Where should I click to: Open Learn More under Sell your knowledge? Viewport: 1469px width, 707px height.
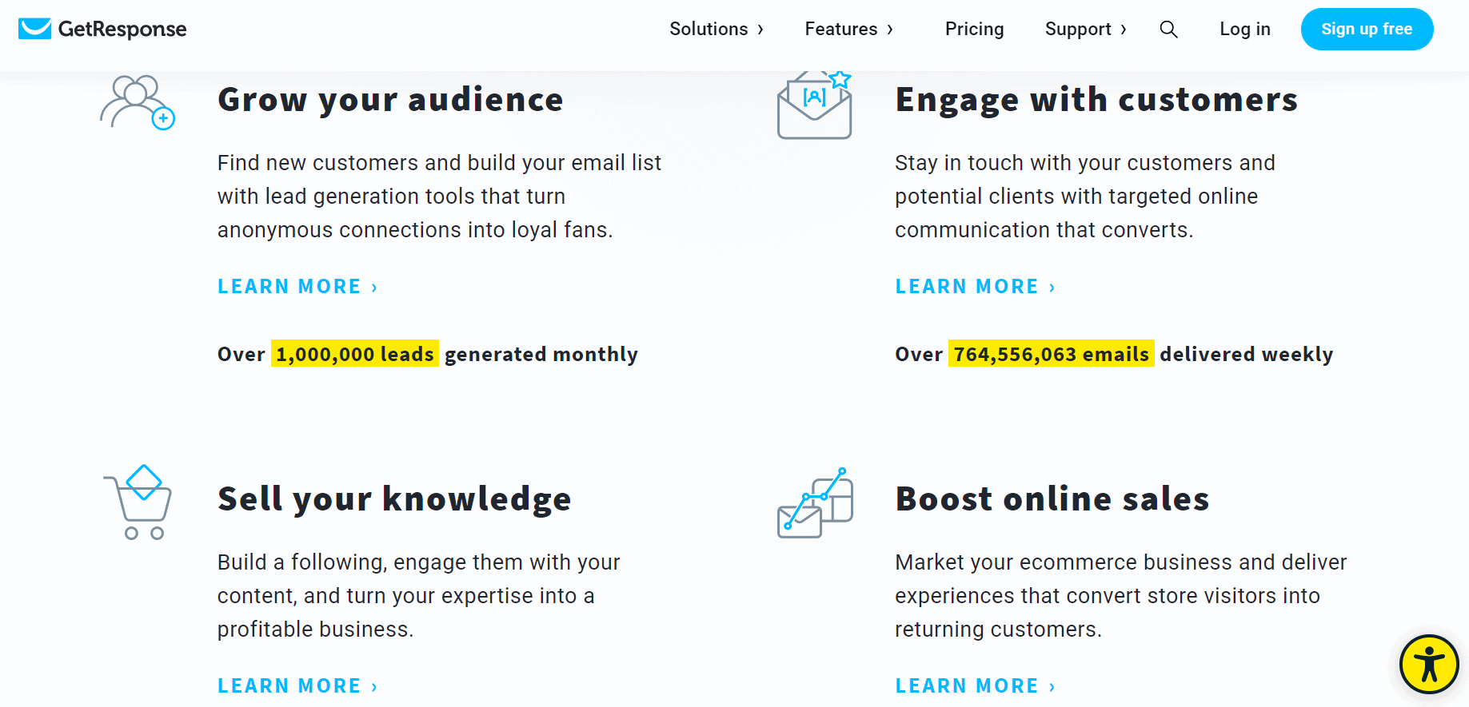297,685
